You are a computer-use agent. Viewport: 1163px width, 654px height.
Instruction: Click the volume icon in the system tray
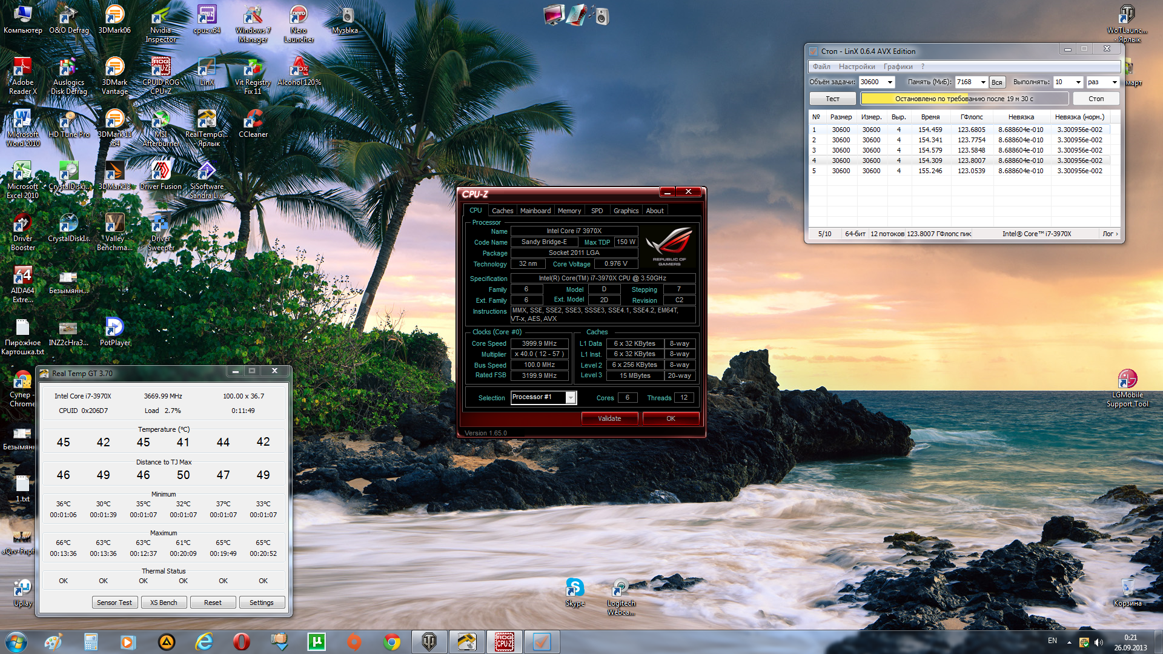[1099, 642]
